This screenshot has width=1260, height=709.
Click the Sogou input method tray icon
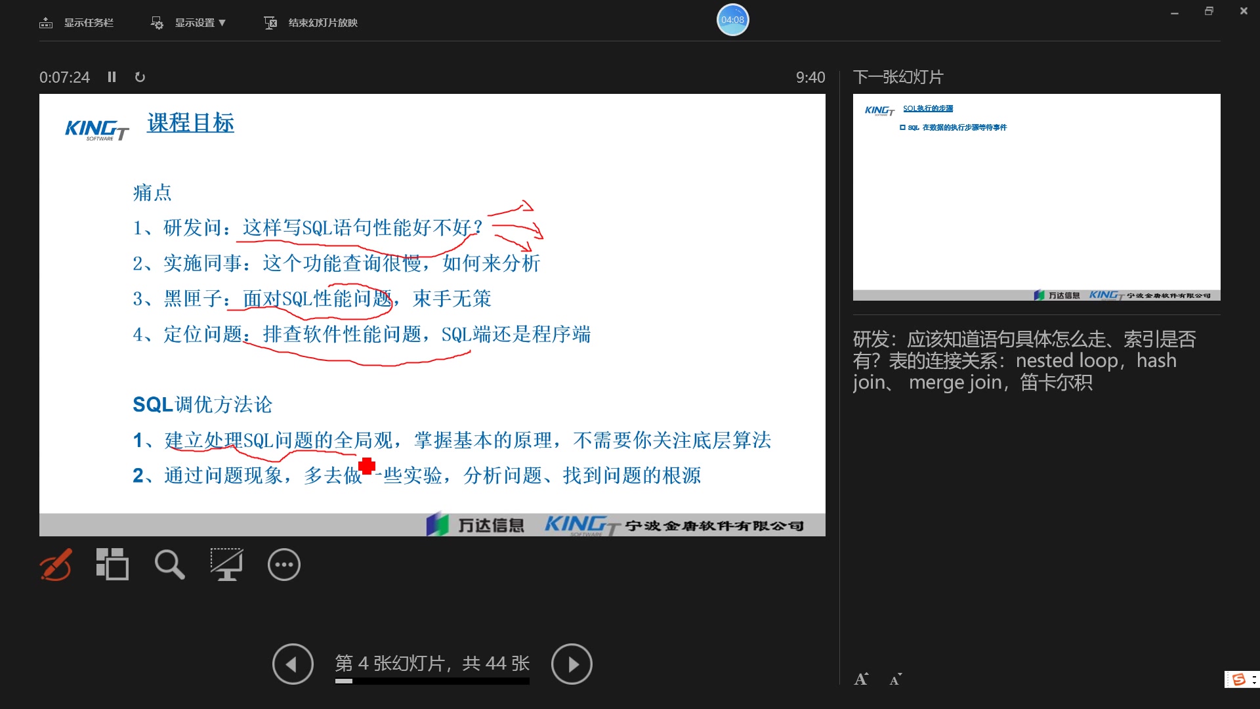1239,679
